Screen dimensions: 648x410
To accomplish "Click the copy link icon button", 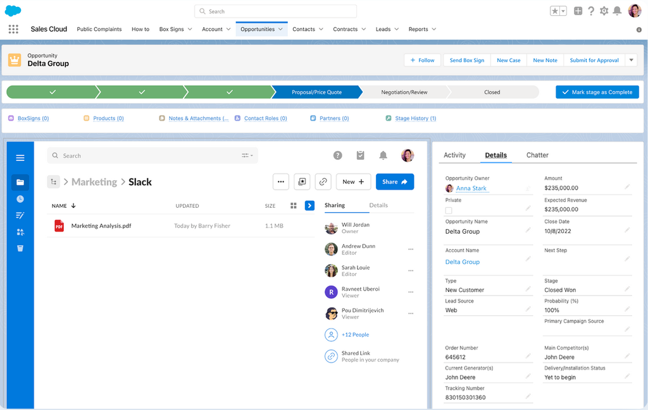I will (x=323, y=182).
